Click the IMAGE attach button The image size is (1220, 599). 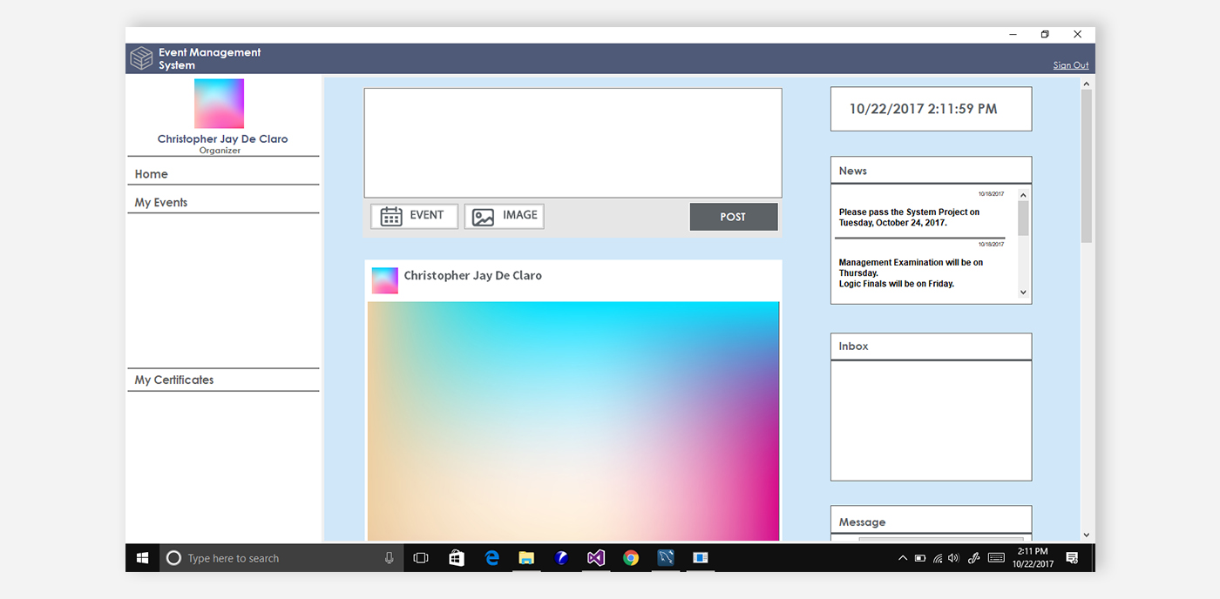(x=504, y=216)
